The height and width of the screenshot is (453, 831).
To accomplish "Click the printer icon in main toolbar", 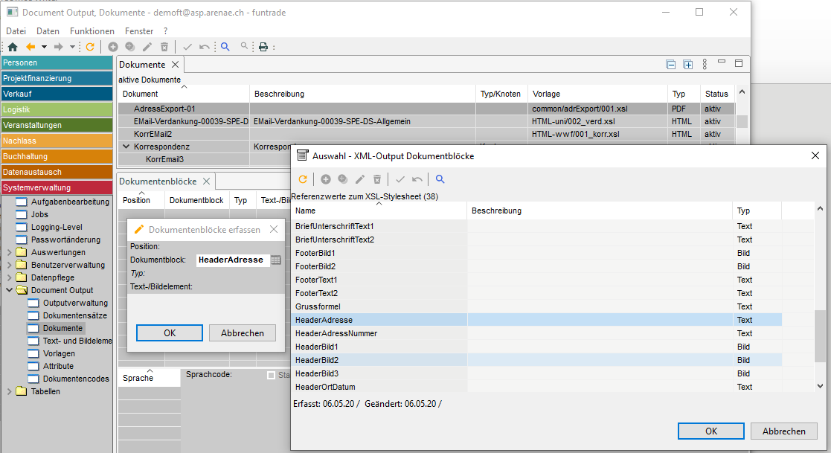I will tap(263, 47).
